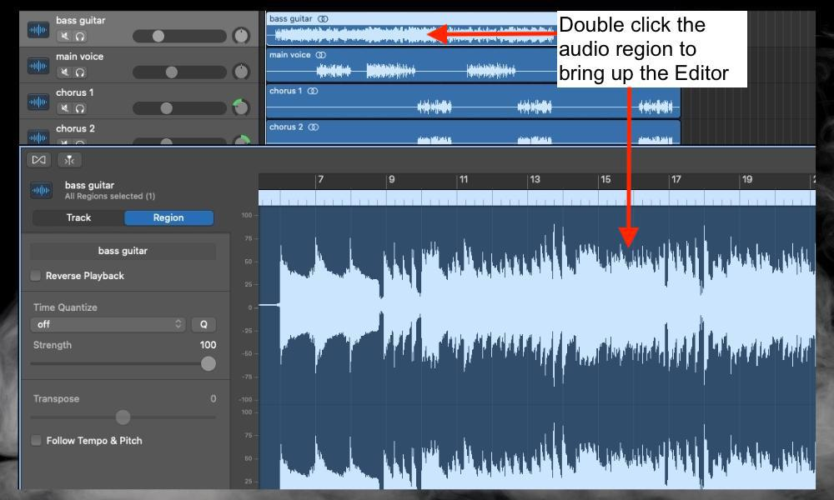The image size is (834, 500).
Task: Switch to the Region tab
Action: coord(168,217)
